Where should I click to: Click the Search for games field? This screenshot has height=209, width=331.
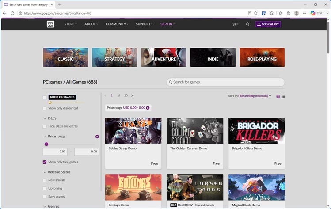[225, 82]
